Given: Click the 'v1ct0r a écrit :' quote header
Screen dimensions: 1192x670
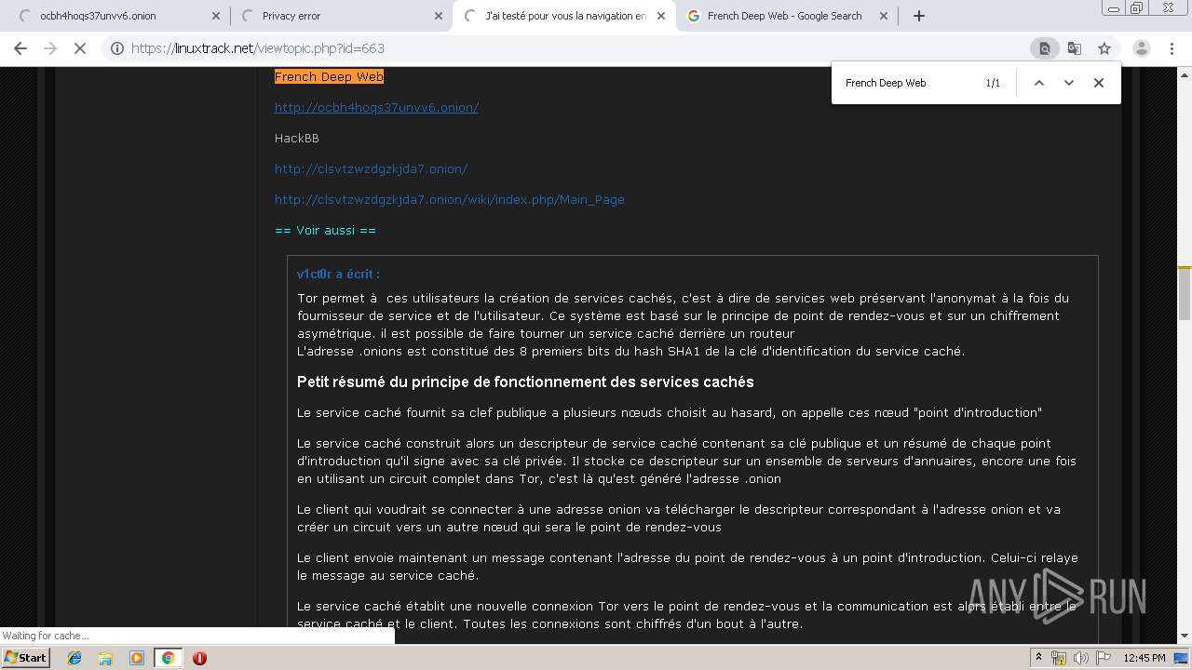Looking at the screenshot, I should [x=338, y=274].
